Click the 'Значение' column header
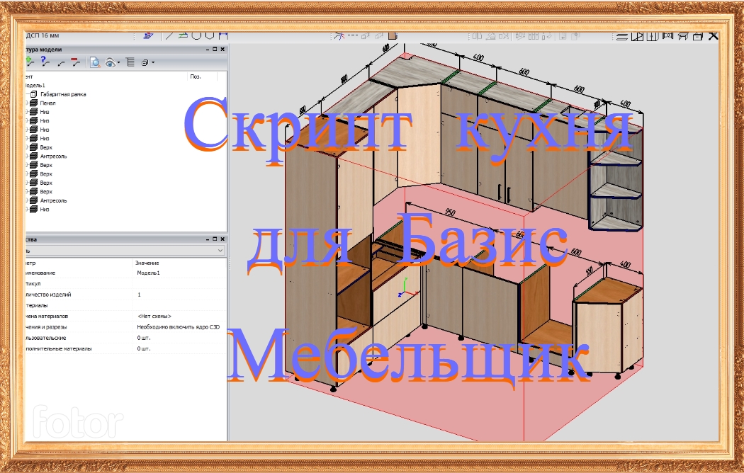The height and width of the screenshot is (473, 744). [147, 263]
